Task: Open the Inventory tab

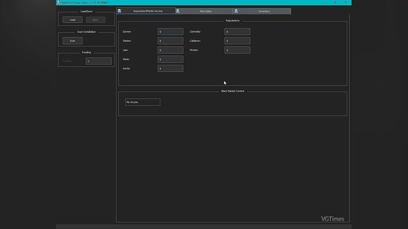Action: pyautogui.click(x=264, y=11)
